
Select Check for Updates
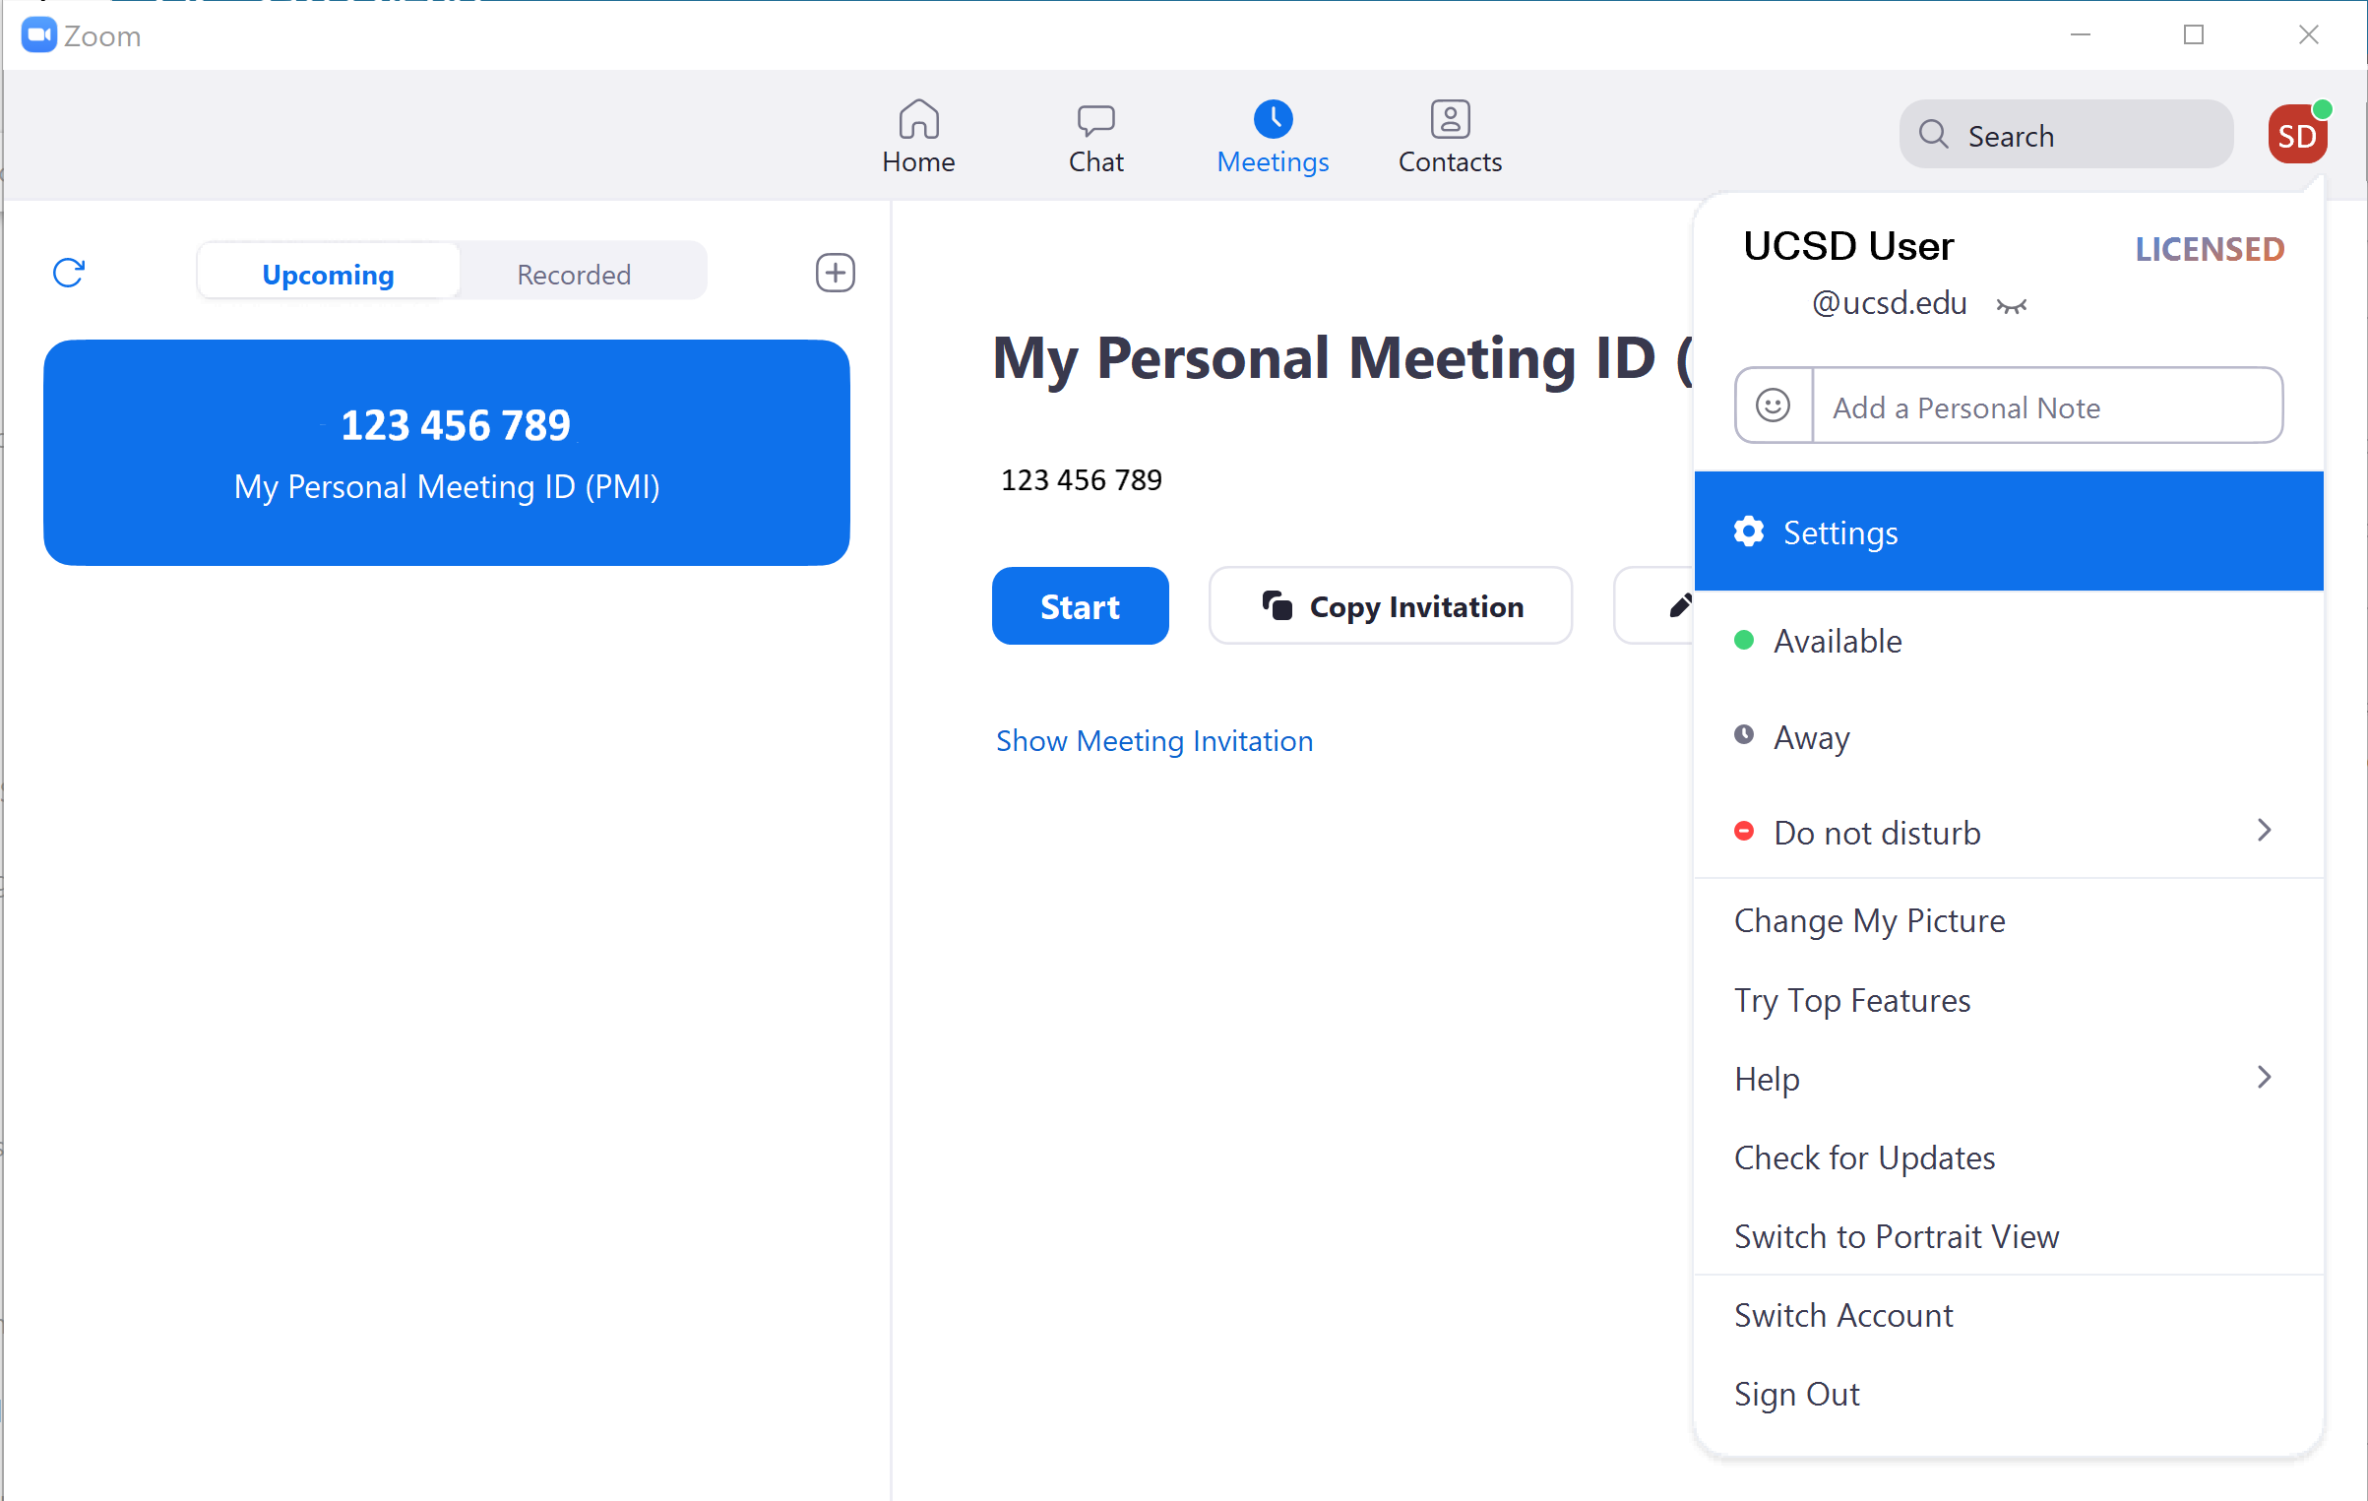click(x=1864, y=1157)
